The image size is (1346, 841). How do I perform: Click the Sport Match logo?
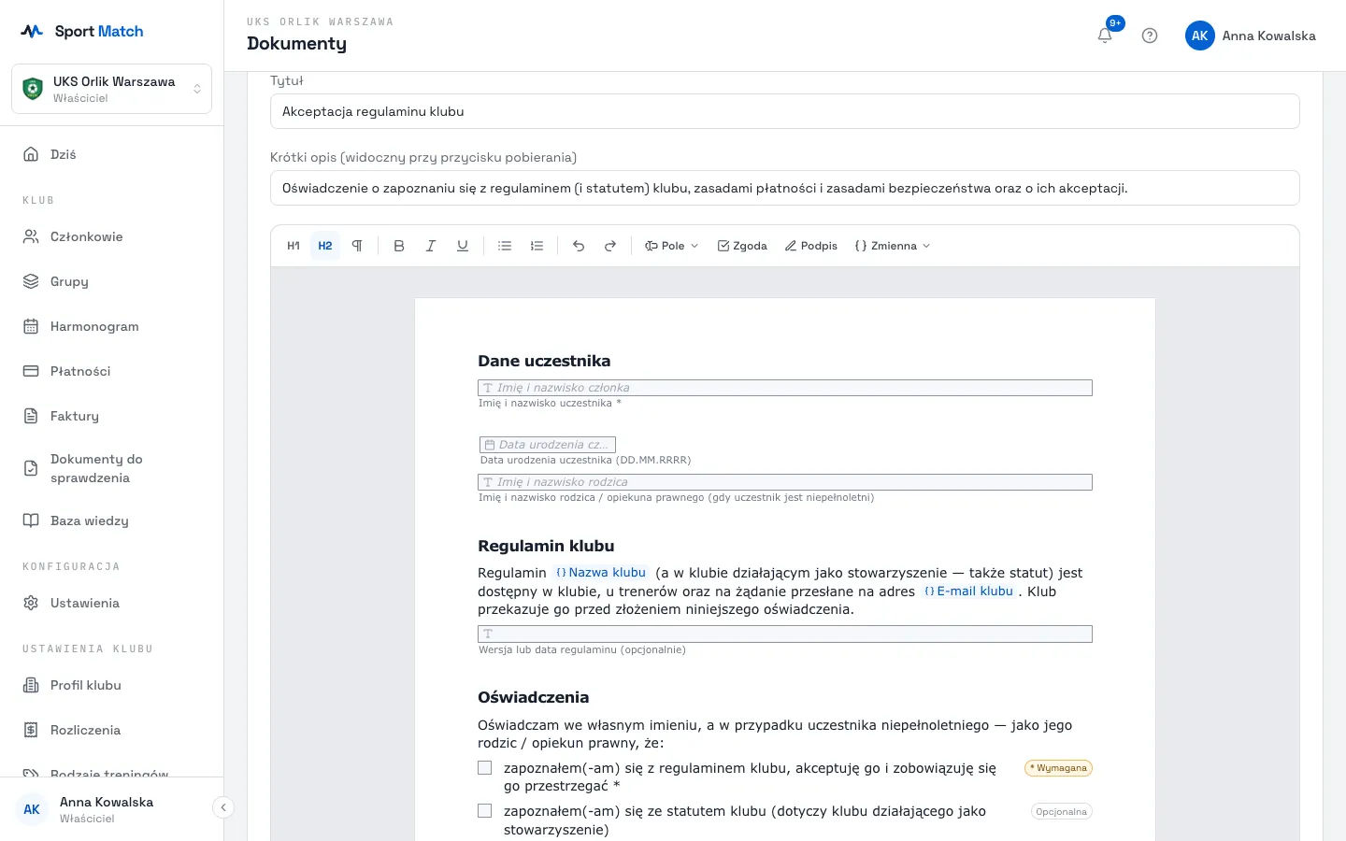click(82, 31)
